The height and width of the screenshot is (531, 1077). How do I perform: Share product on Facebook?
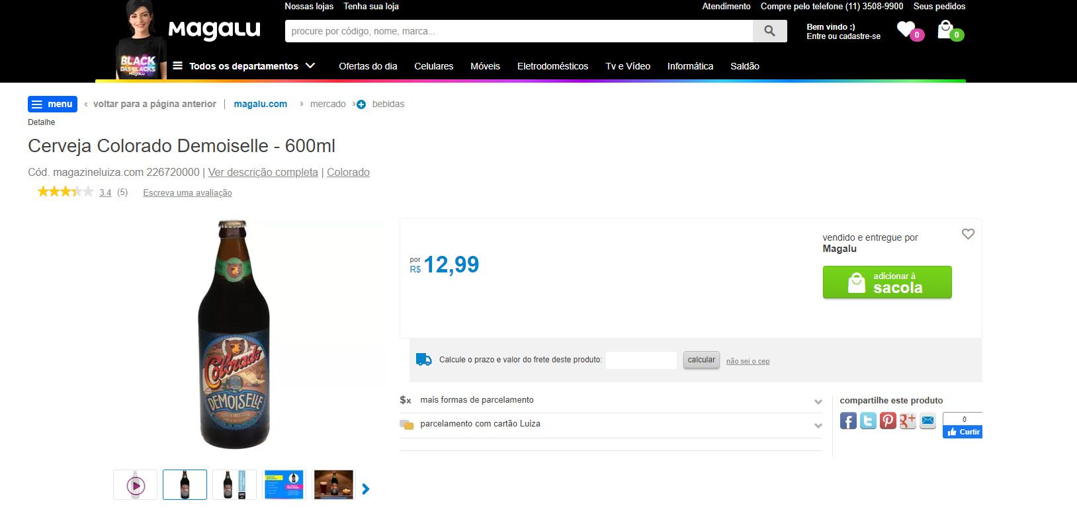[848, 420]
